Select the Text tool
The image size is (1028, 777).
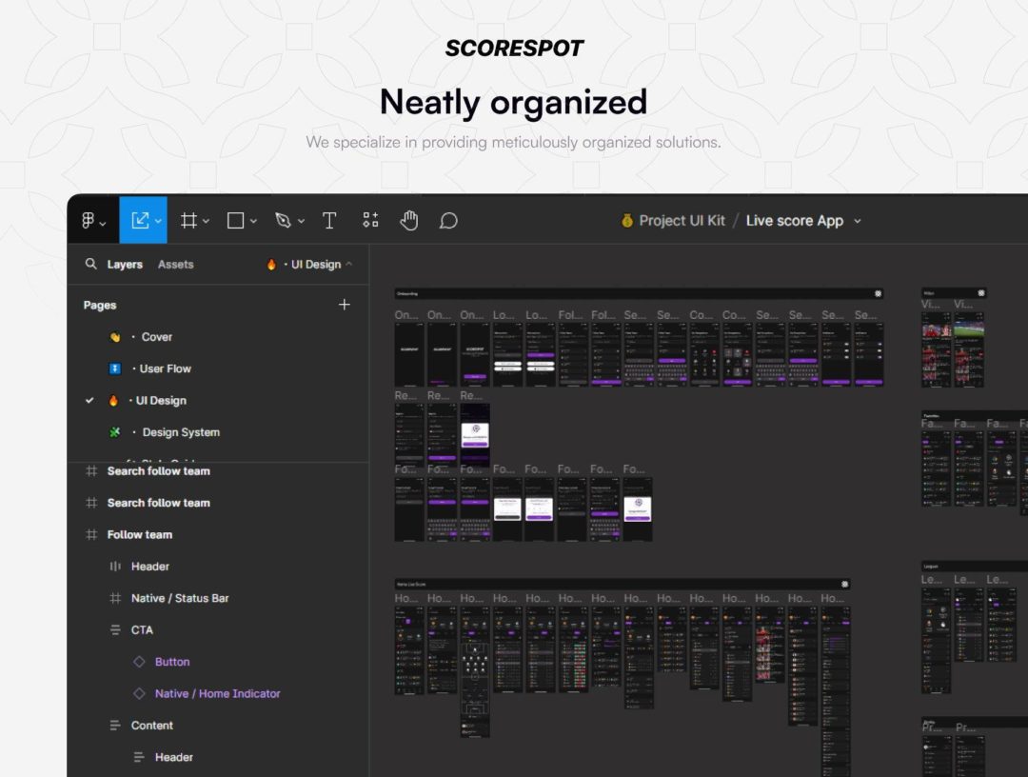click(x=329, y=220)
